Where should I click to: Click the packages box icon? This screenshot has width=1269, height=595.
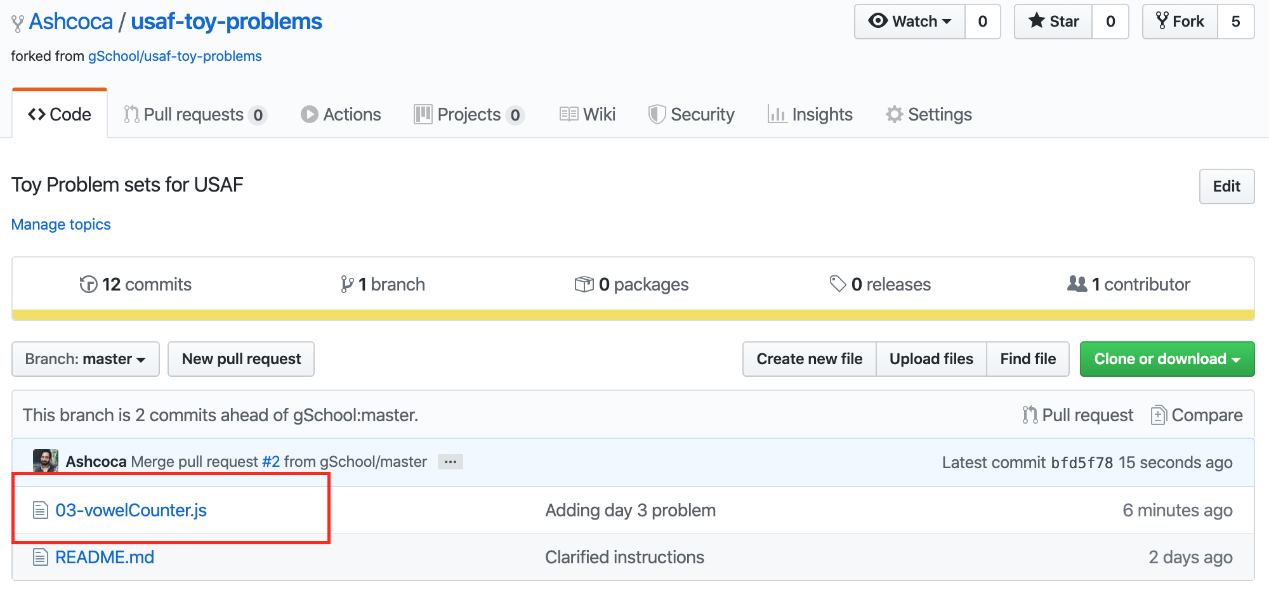pos(584,284)
